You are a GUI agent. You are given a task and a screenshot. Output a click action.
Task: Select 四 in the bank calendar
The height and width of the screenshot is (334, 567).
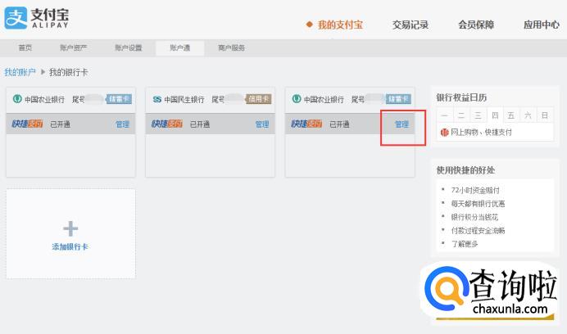[495, 115]
